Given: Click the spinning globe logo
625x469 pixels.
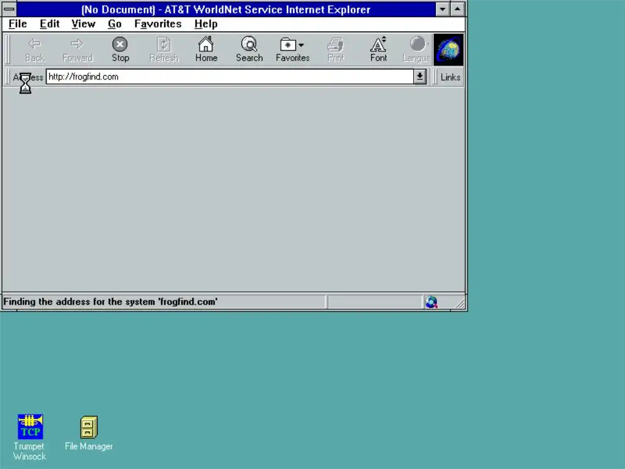Looking at the screenshot, I should (449, 50).
